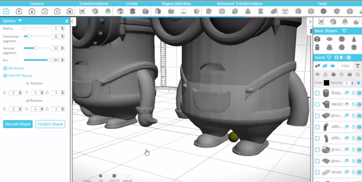Viewport: 362px width, 182px height.
Task: Open the Camera menu
Action: click(36, 3)
